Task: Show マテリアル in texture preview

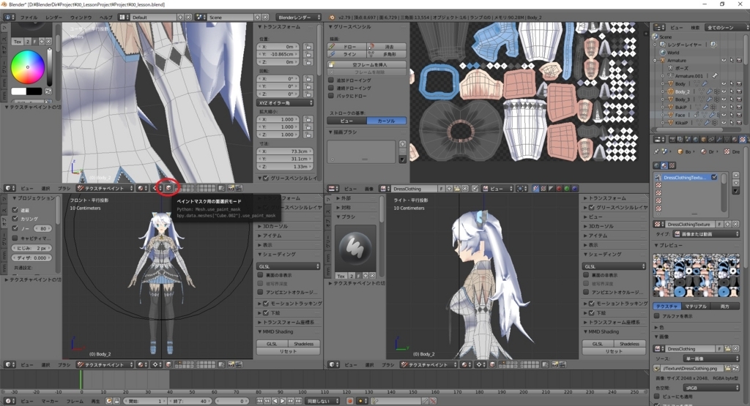Action: coord(696,307)
